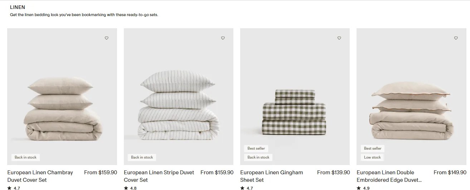Click heart icon on Stripe Duvet Cover Set
Screen dimensions: 470x190
tap(223, 38)
